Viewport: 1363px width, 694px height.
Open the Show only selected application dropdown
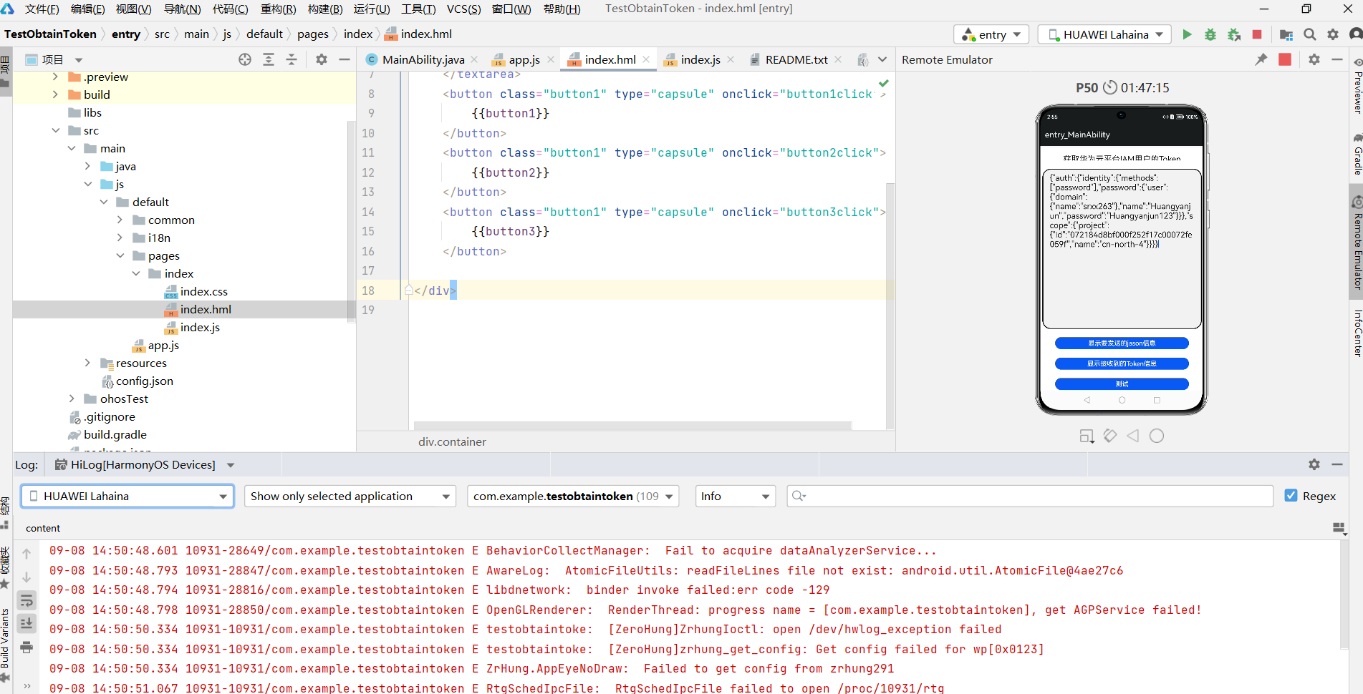tap(350, 496)
